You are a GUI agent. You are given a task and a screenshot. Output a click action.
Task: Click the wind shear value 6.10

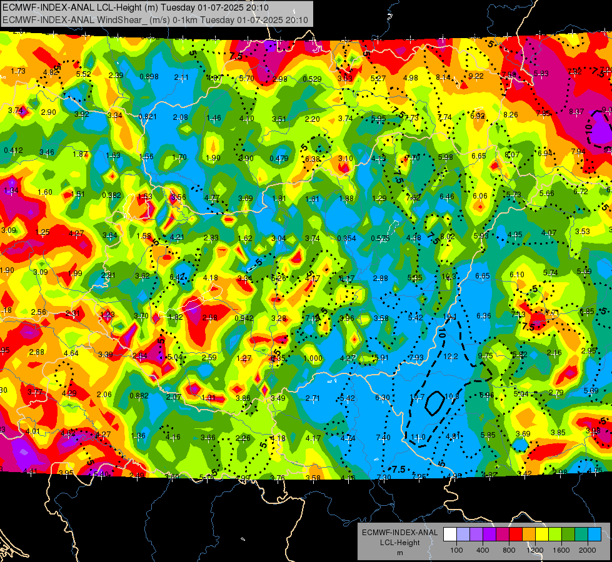pos(517,275)
